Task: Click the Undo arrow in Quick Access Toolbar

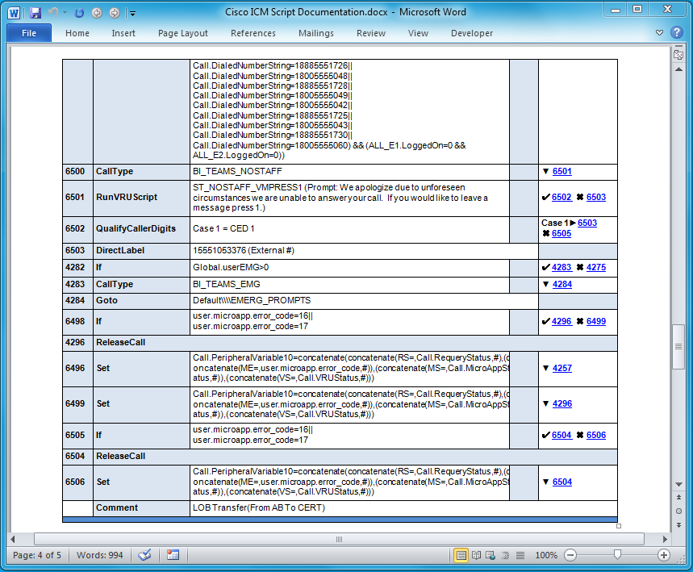Action: [x=53, y=13]
